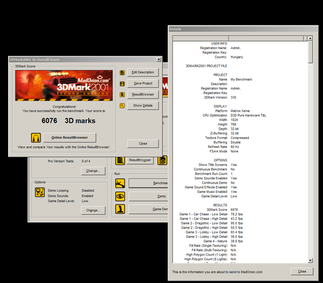Click Details list scrollbar up arrow
Viewport: 323px width, 283px height.
click(310, 38)
